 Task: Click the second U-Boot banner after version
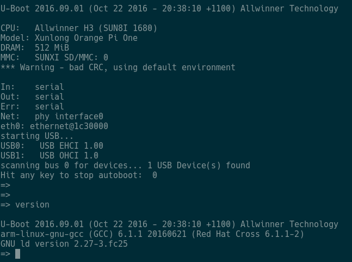(x=169, y=224)
